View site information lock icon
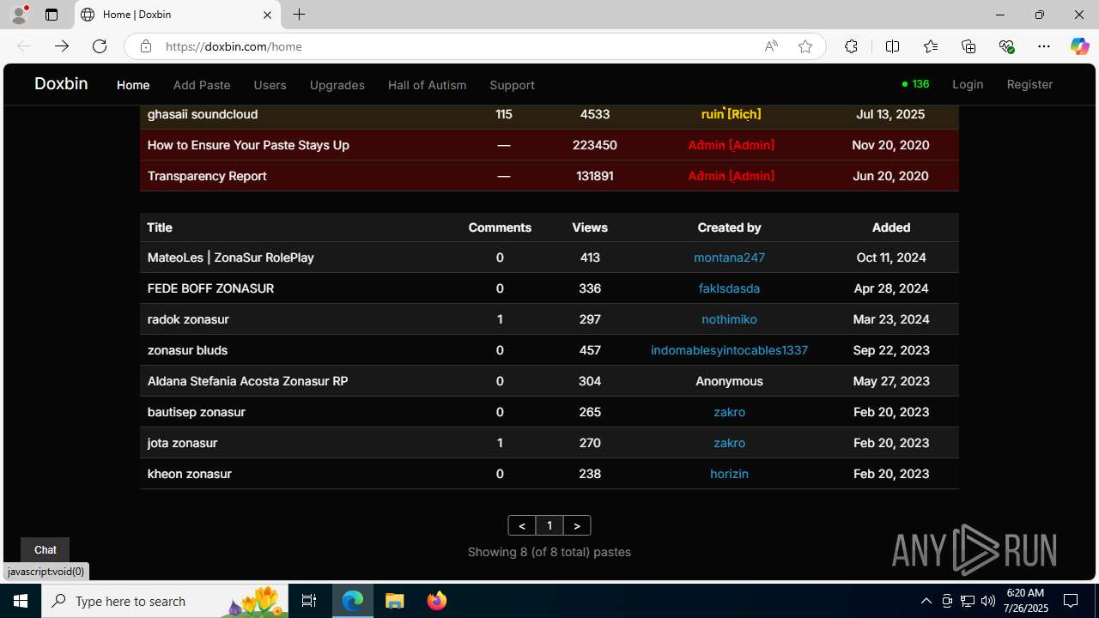Viewport: 1099px width, 618px height. click(146, 46)
